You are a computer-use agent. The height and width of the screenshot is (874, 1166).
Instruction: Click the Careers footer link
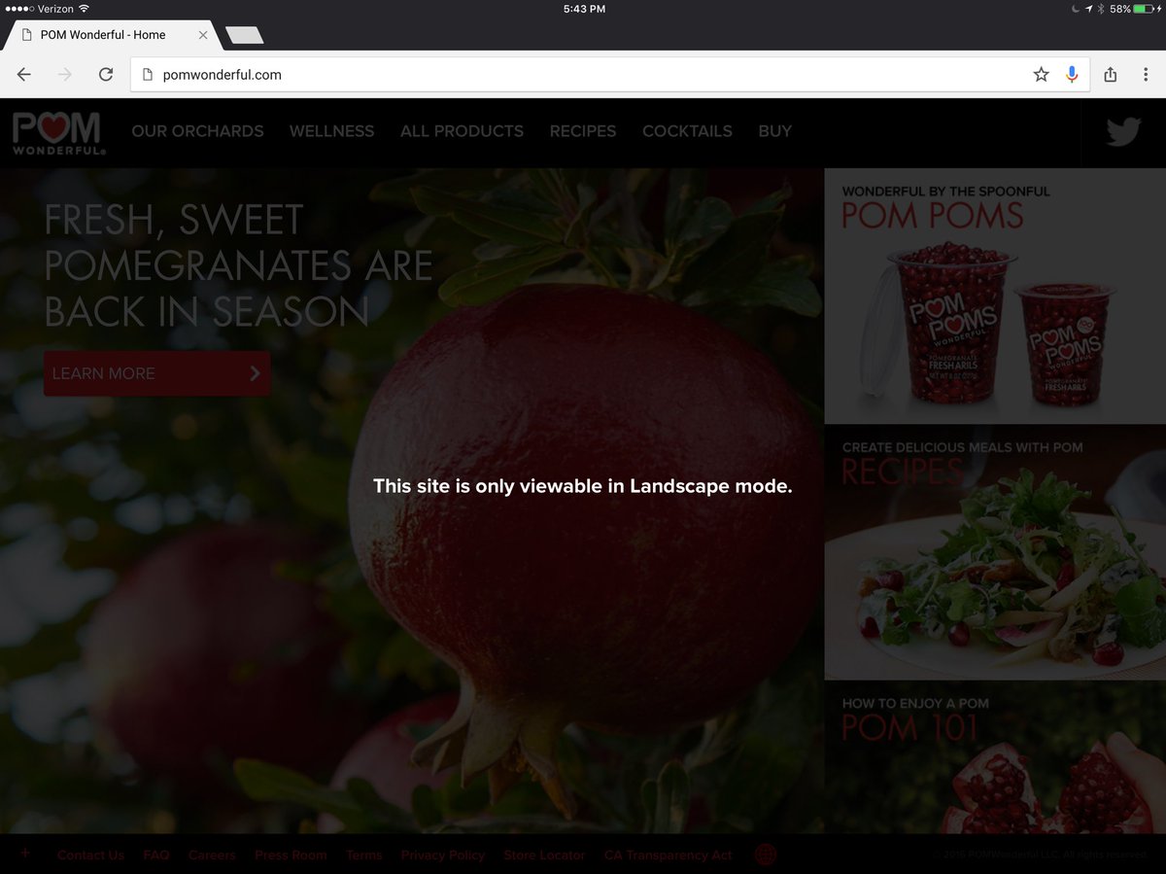click(212, 856)
